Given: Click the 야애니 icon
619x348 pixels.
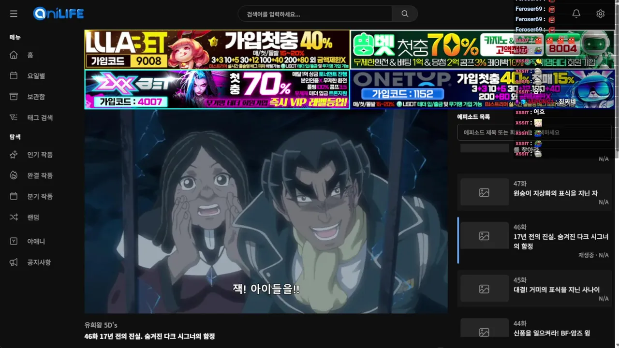Looking at the screenshot, I should 14,241.
